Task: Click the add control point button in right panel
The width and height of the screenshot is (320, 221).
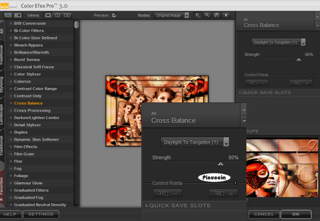Action: 301,83
